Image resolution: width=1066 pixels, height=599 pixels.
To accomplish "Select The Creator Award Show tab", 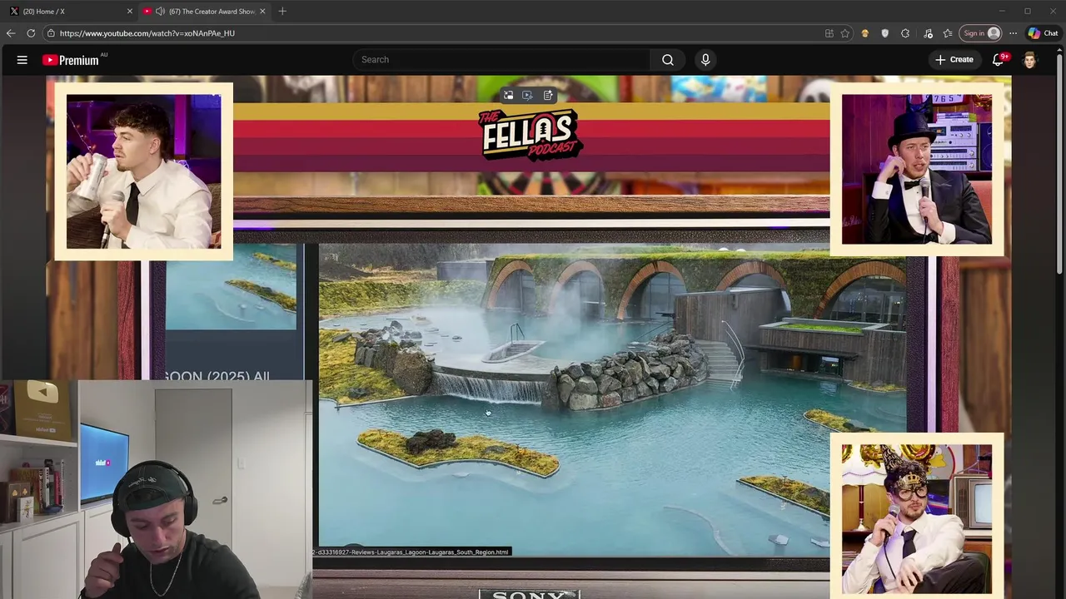I will 204,11.
